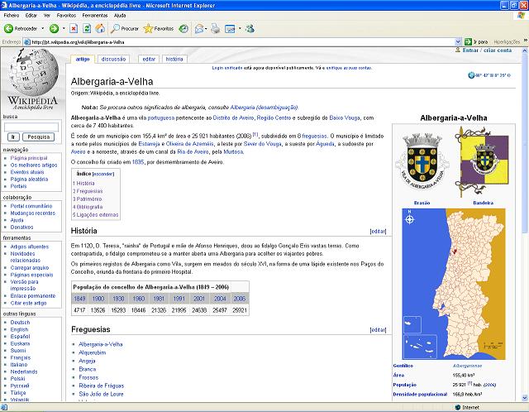Click the History toolbar icon
Screen dimensions: 529x412
(x=183, y=29)
